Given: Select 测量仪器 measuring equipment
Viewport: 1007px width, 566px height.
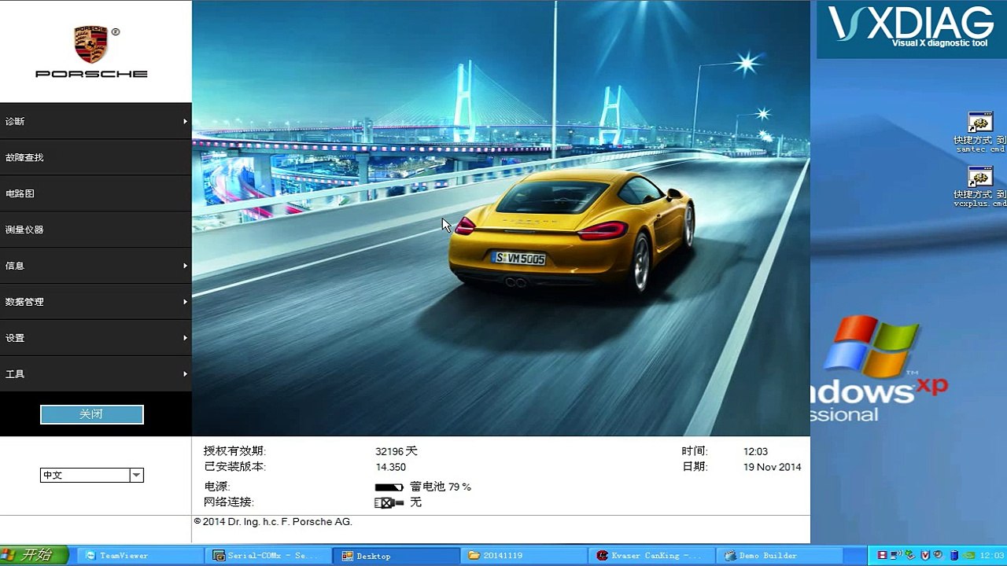Looking at the screenshot, I should (95, 230).
